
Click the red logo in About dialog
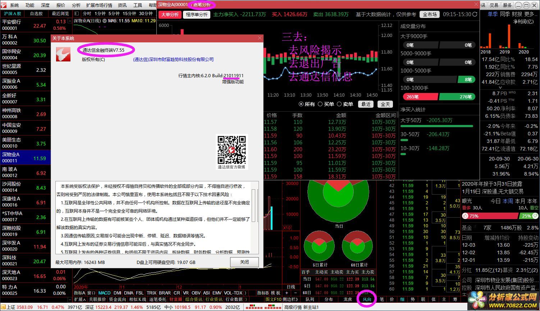click(63, 54)
